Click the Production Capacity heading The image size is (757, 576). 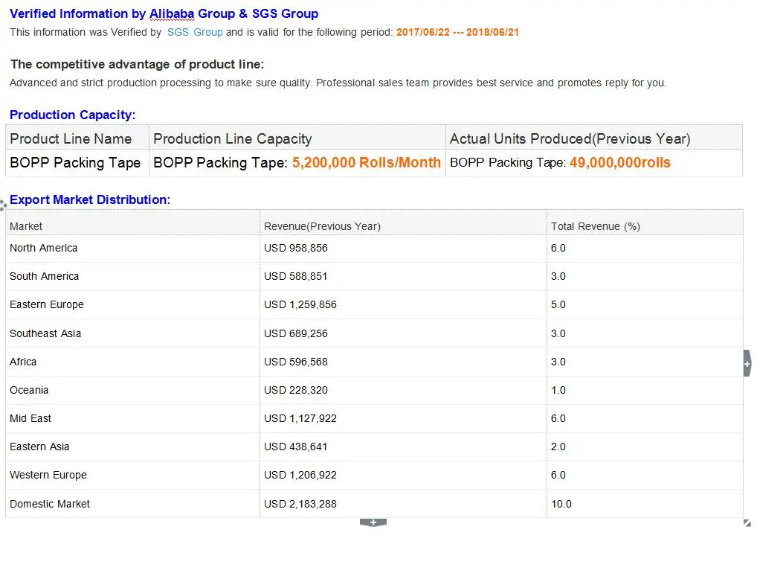coord(72,115)
